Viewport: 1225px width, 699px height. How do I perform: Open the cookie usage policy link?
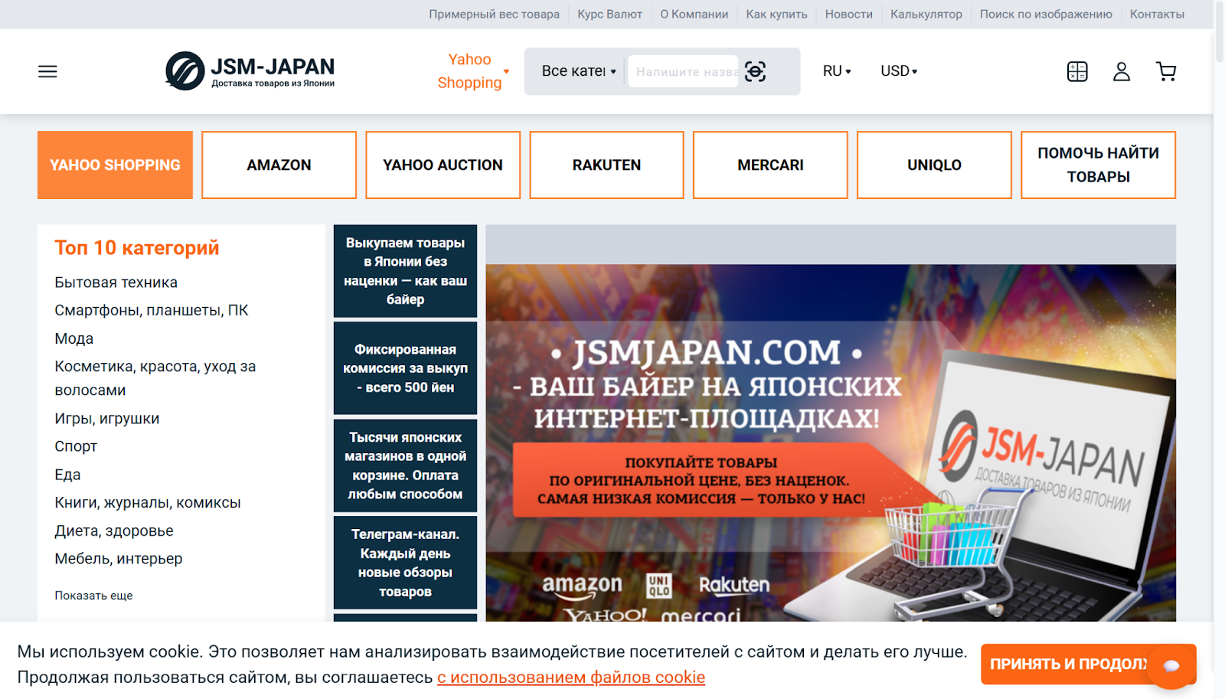coord(570,678)
